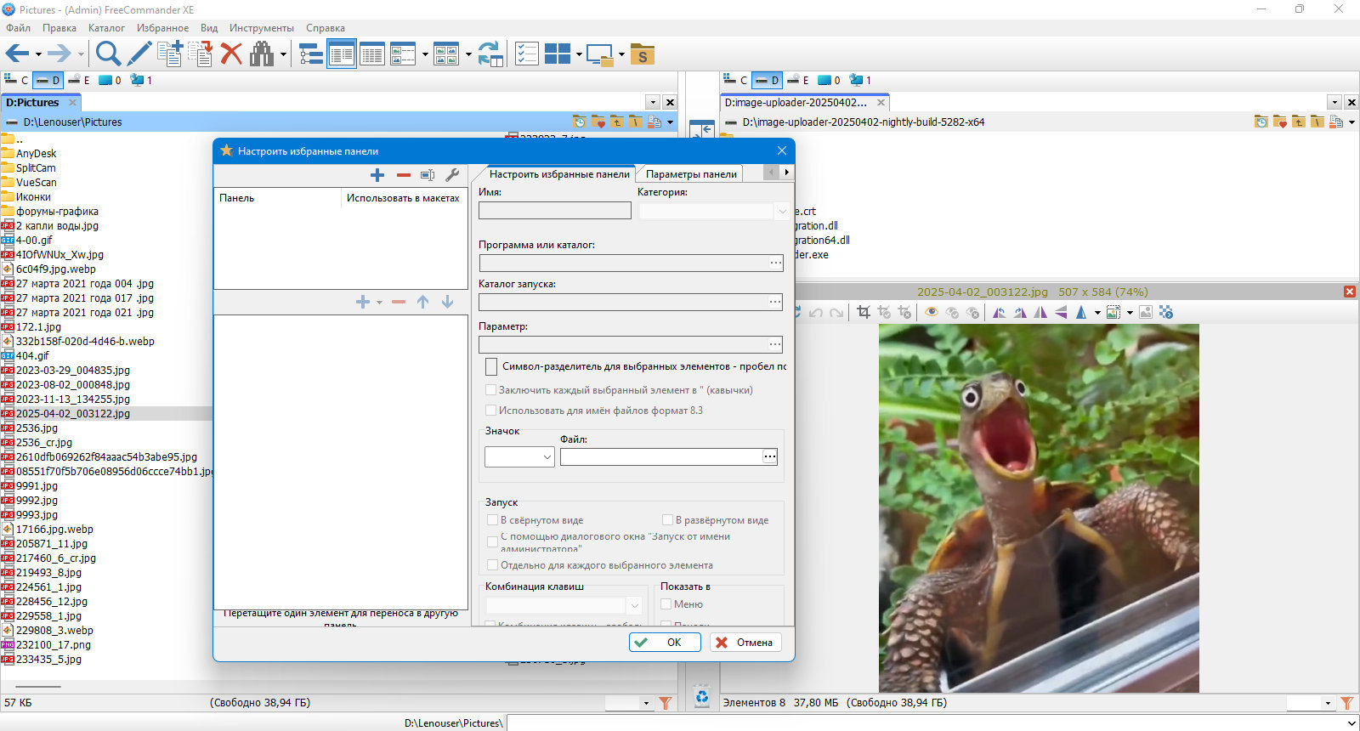The image size is (1360, 731).
Task: Click the crop tool in the image preview
Action: 864,312
